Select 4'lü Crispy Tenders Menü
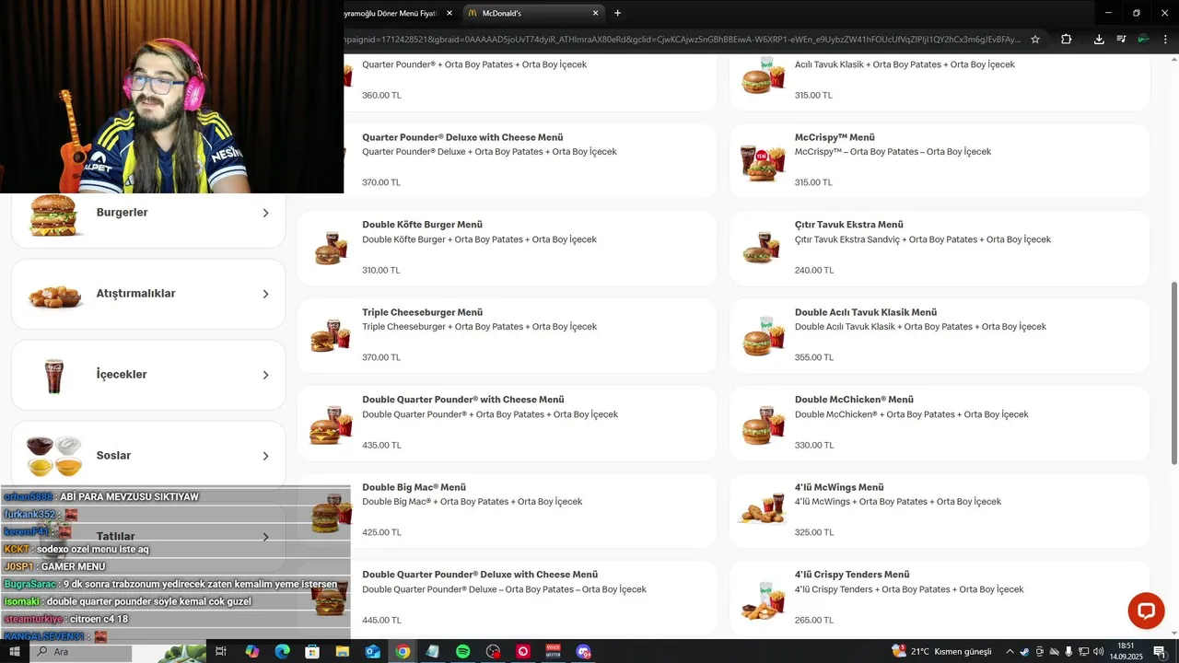The height and width of the screenshot is (663, 1179). (x=940, y=598)
